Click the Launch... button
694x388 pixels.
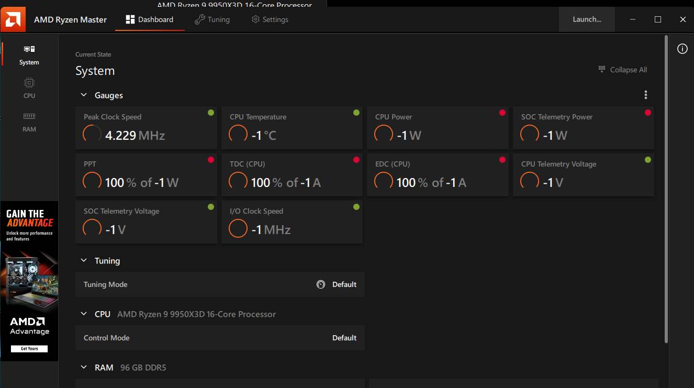(x=587, y=19)
